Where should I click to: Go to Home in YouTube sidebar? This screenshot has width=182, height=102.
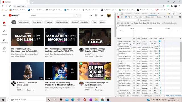pos(4,24)
